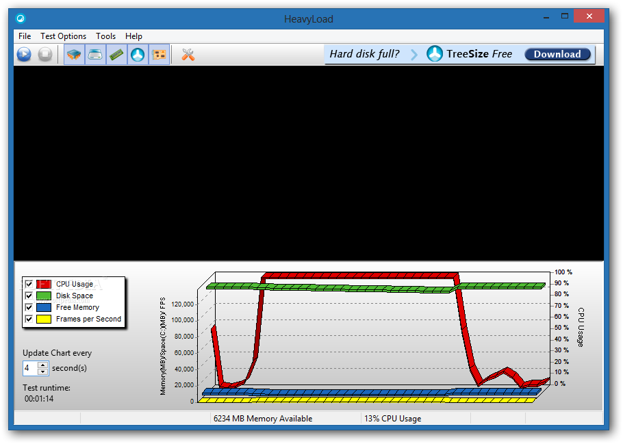
Task: Open options via wrench and screwdriver icon
Action: [188, 54]
